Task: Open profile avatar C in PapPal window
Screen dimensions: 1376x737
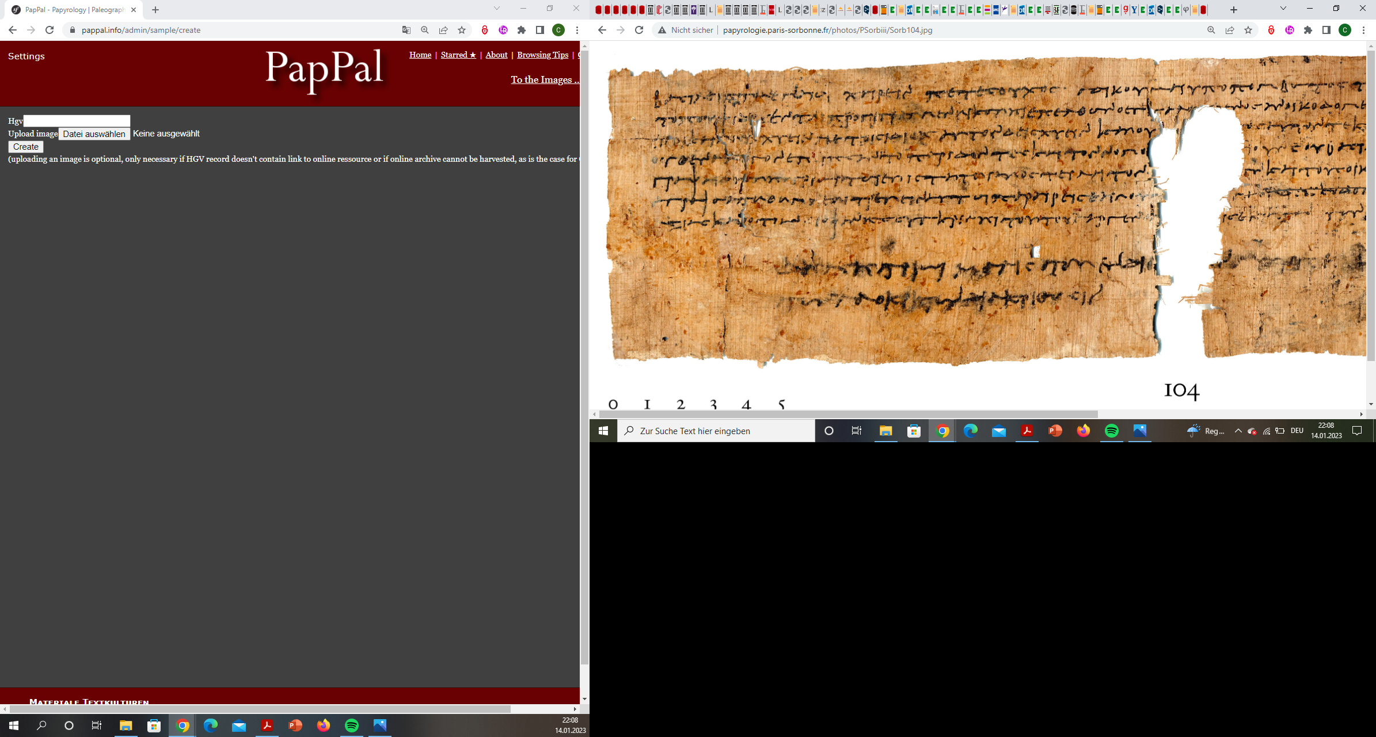Action: point(558,30)
